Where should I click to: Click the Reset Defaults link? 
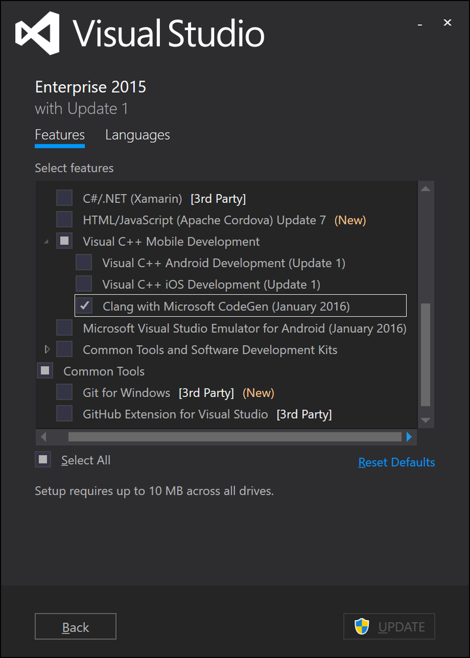click(397, 462)
